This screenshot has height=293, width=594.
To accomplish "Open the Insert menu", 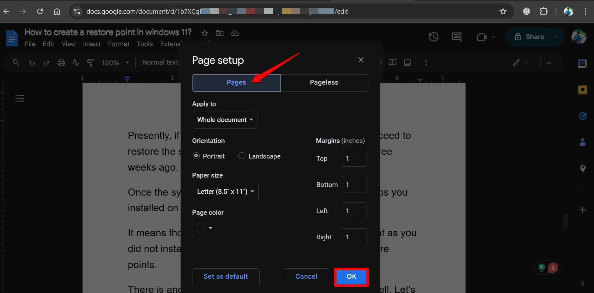I will click(92, 44).
